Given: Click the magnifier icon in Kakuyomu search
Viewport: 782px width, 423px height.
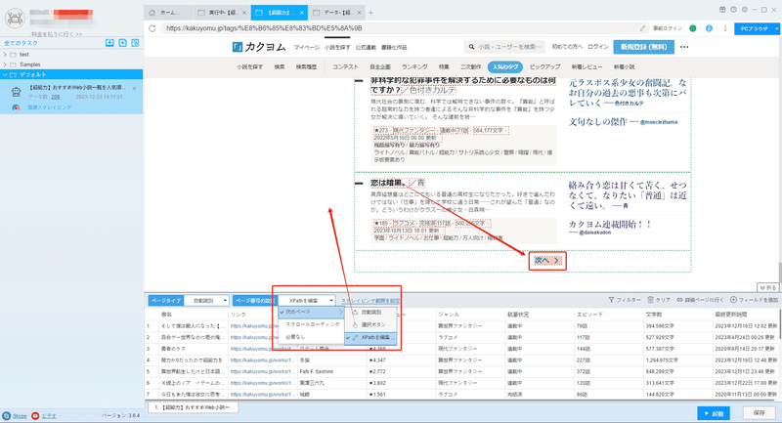Looking at the screenshot, I should click(x=471, y=47).
